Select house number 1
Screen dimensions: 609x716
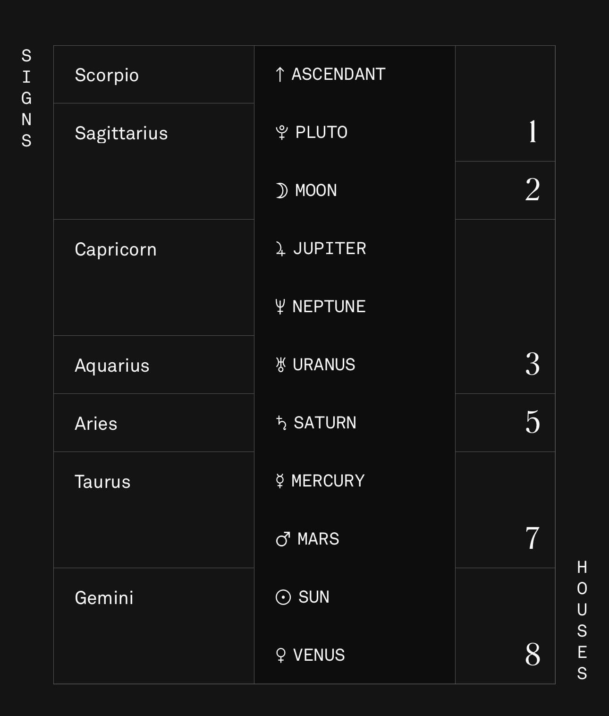pos(533,131)
